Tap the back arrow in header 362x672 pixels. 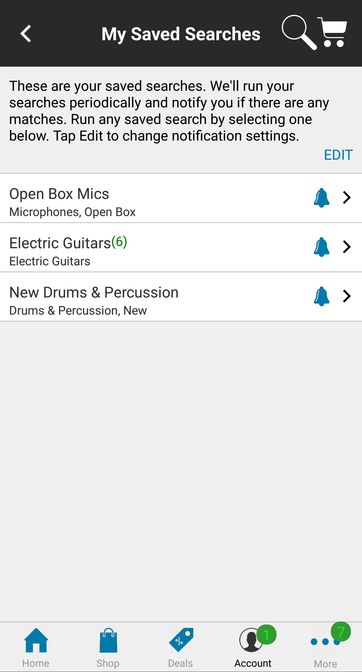click(x=26, y=33)
